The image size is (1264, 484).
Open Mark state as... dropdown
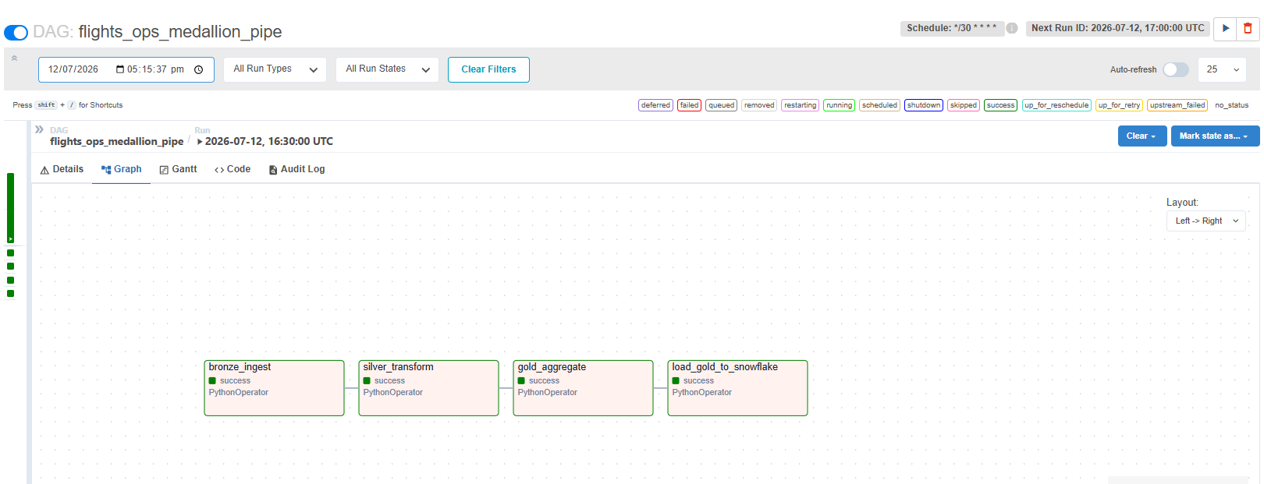pos(1215,136)
